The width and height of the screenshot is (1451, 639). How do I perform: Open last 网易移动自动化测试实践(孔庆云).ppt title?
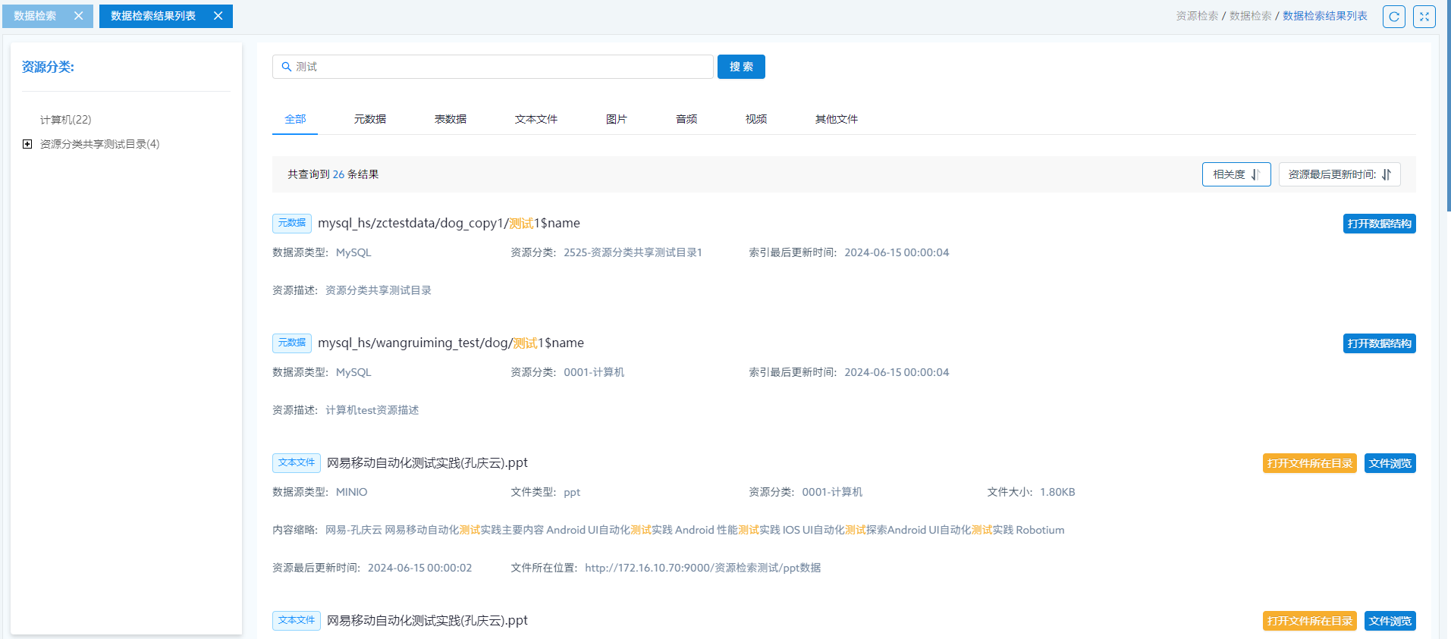point(427,620)
